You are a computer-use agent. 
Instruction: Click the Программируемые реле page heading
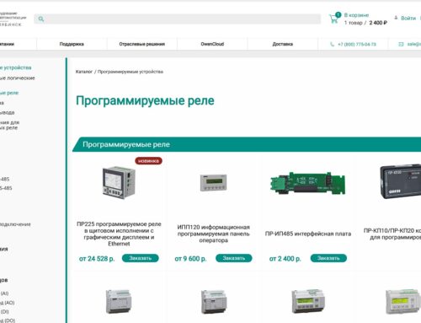[x=145, y=100]
